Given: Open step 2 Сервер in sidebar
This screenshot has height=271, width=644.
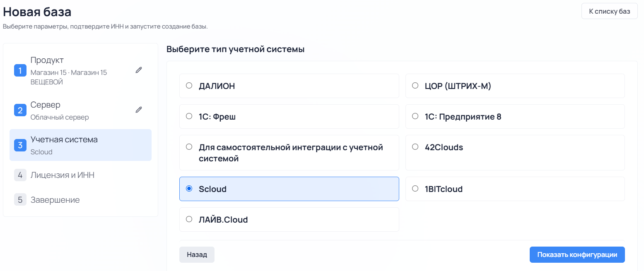Looking at the screenshot, I should [x=80, y=110].
